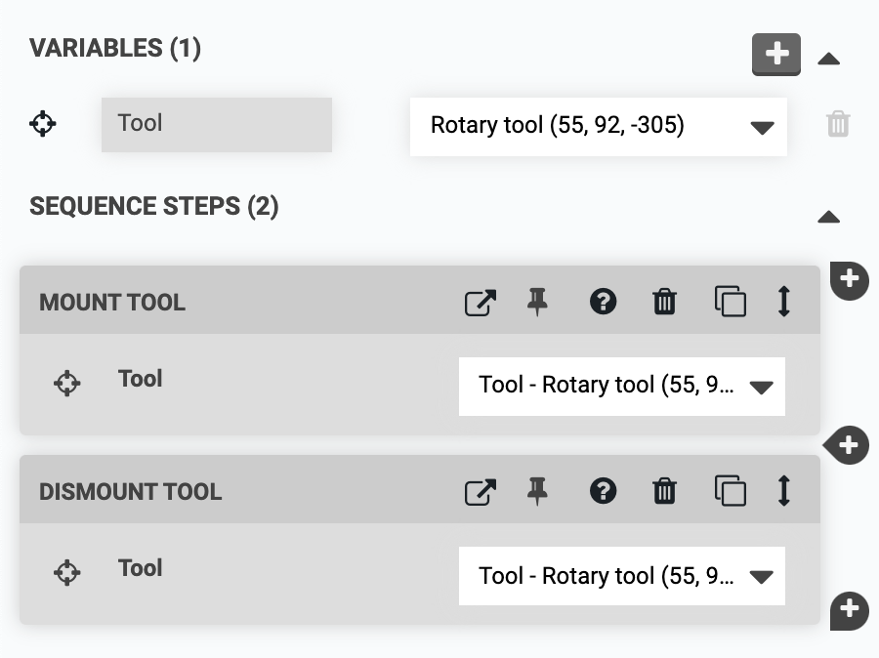Duplicate the Dismount Tool step
Viewport: 879px width, 658px height.
[730, 491]
